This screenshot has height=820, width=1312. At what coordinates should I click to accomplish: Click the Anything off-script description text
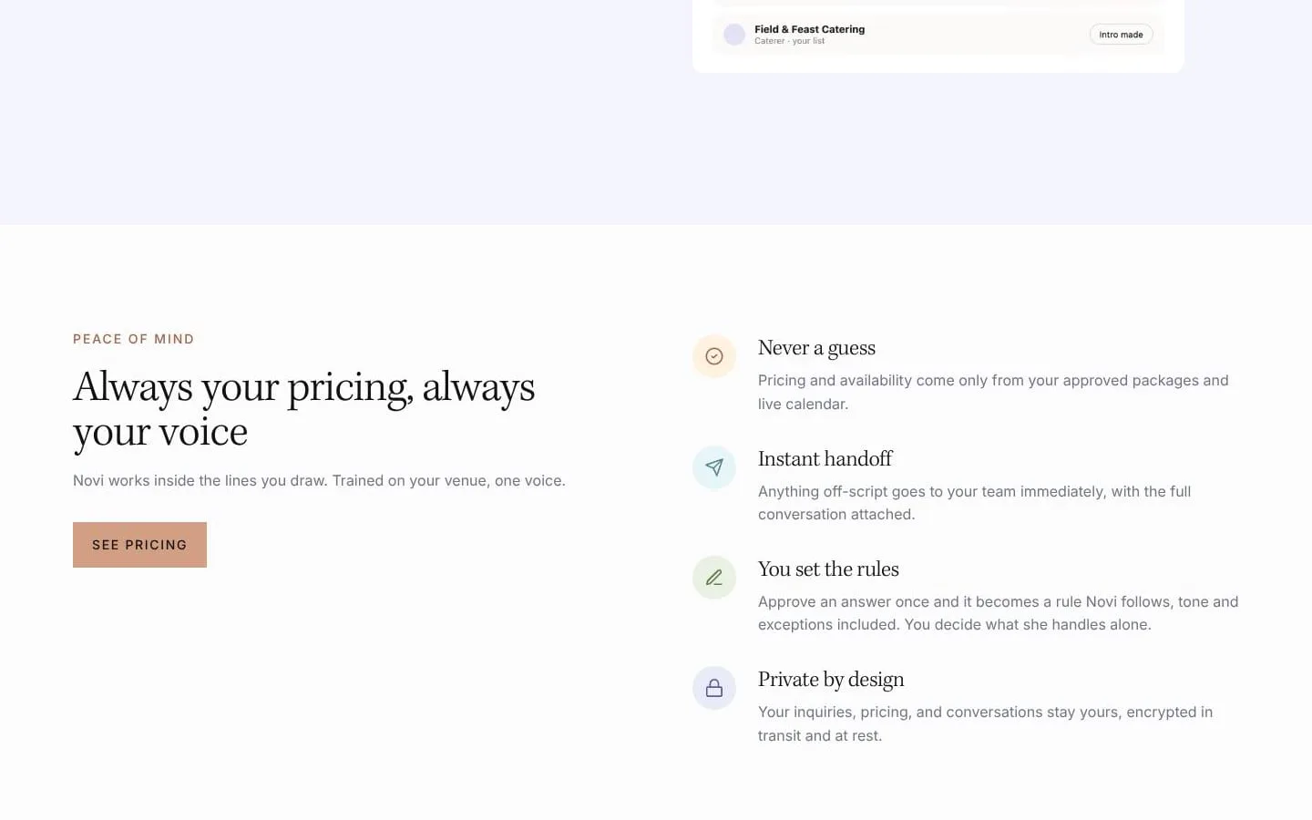(974, 503)
